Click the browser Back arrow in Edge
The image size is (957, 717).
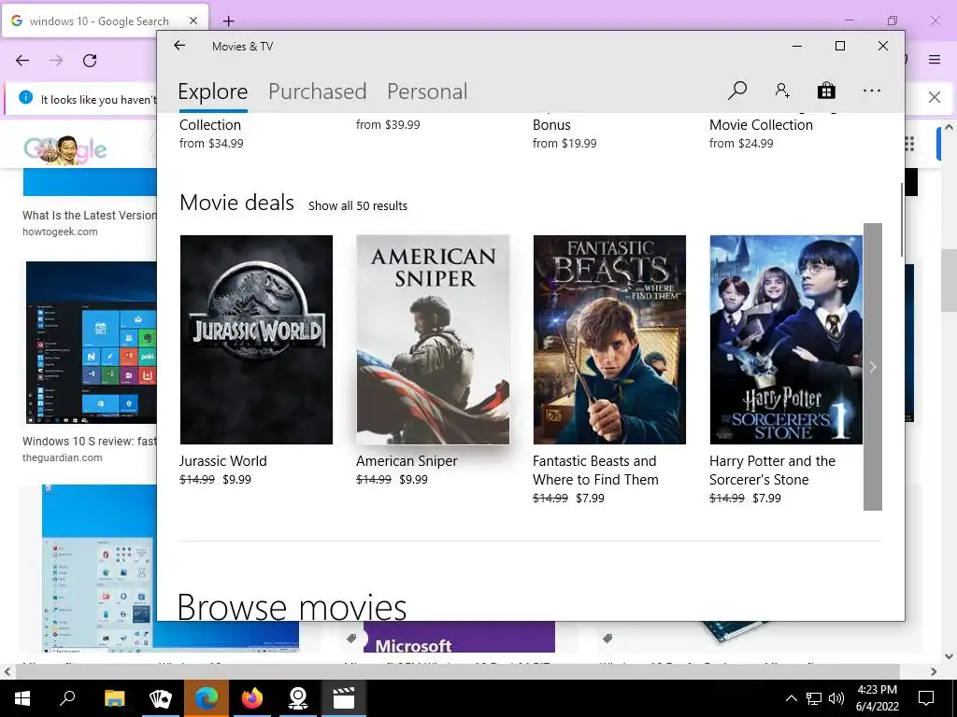tap(22, 61)
